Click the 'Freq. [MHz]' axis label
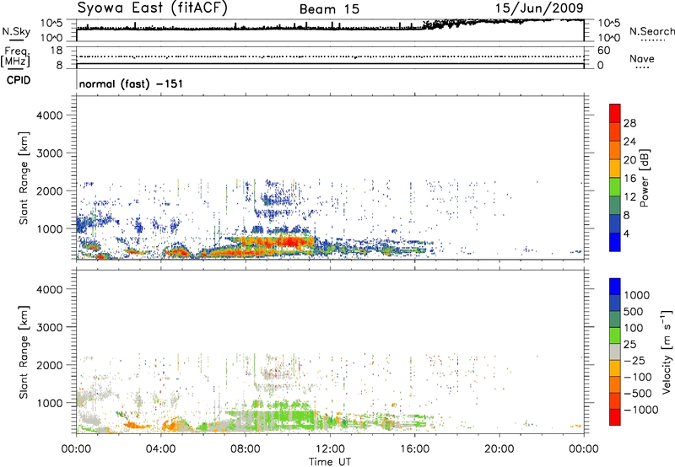This screenshot has height=467, width=675. tap(16, 56)
